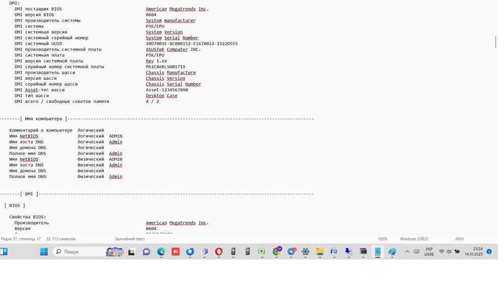Screen dimensions: 504x284
Task: Open the green spreadsheet app icon
Action: coord(262,252)
